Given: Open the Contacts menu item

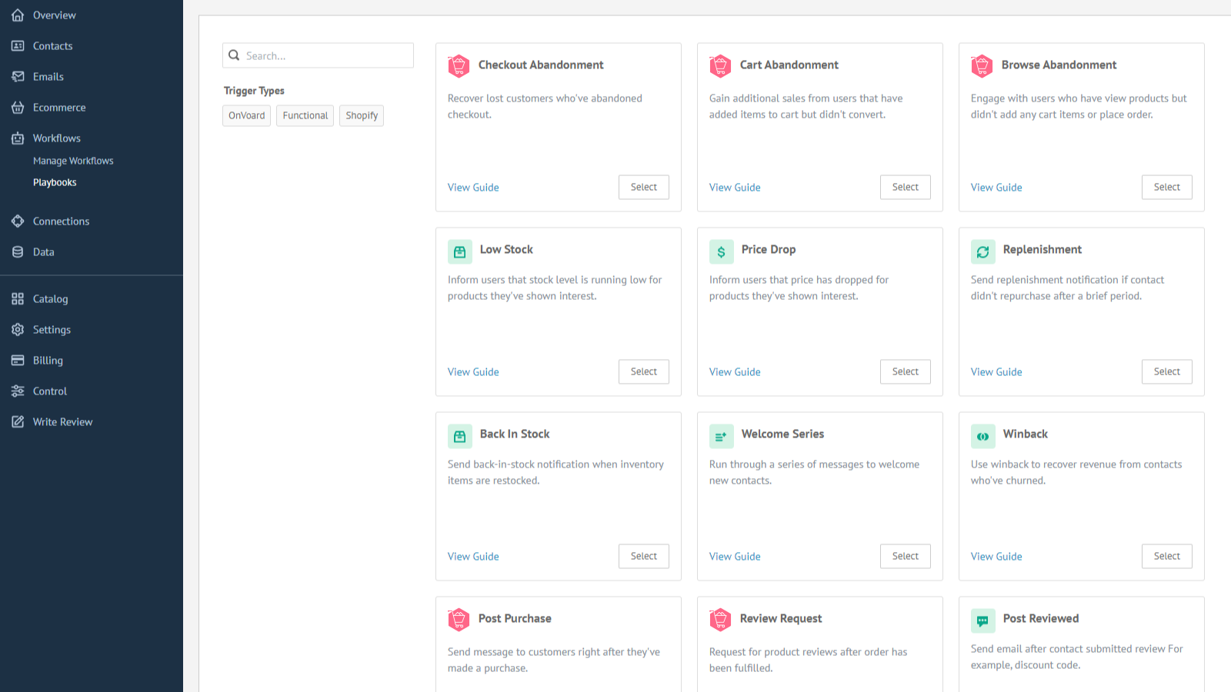Looking at the screenshot, I should (x=53, y=46).
